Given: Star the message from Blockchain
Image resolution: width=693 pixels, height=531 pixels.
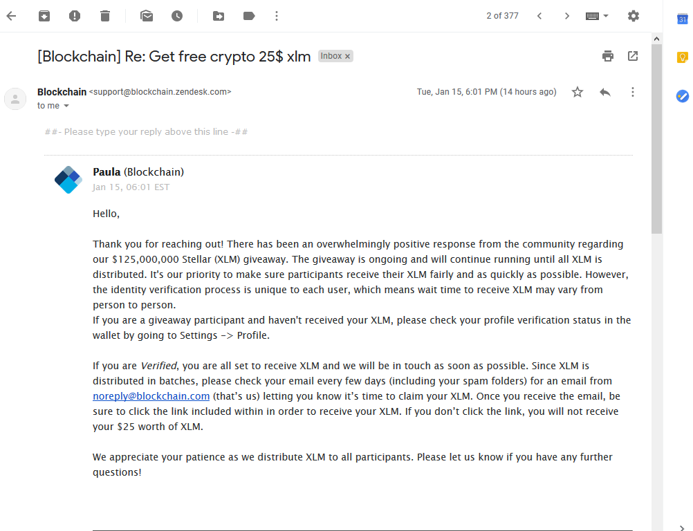Looking at the screenshot, I should (x=577, y=92).
